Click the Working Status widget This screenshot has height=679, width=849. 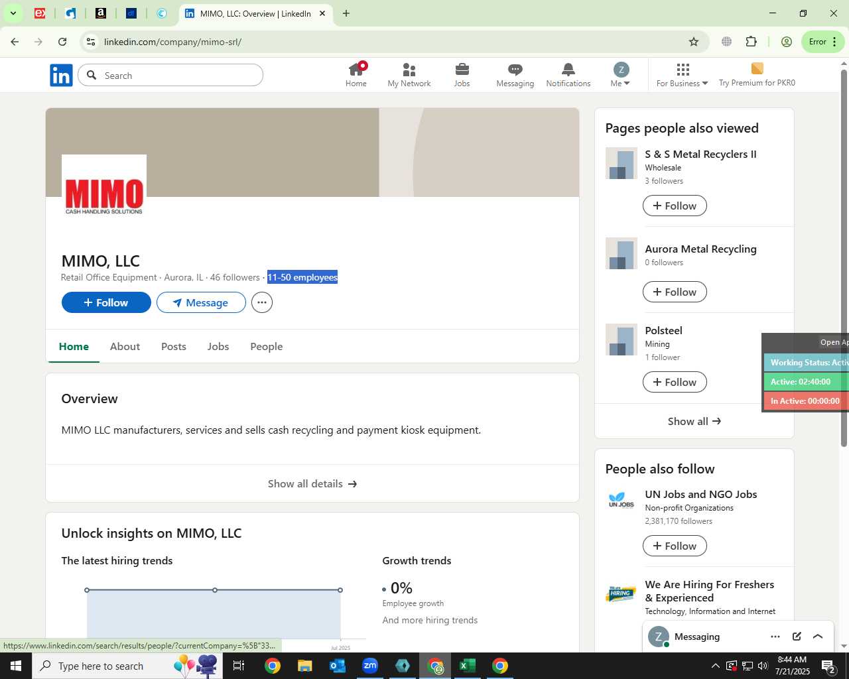tap(807, 363)
